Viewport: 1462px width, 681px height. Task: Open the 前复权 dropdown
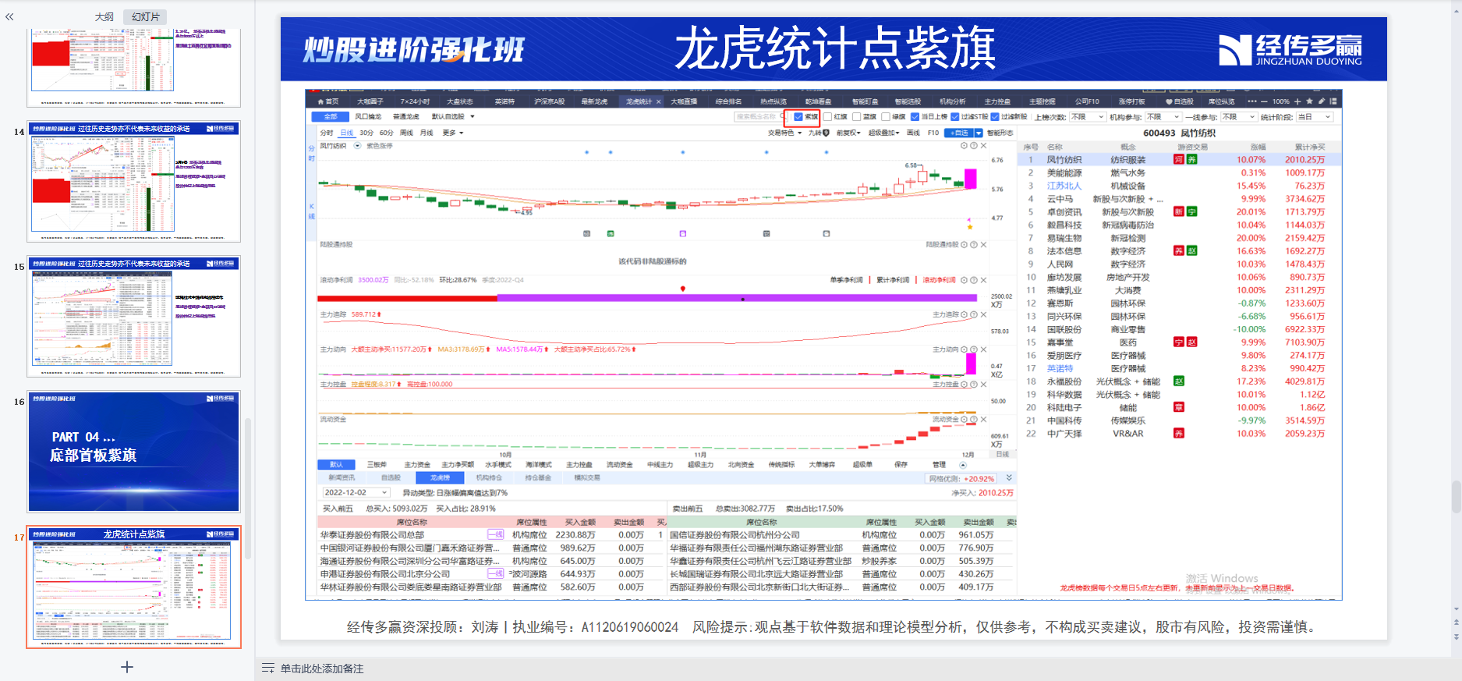tap(848, 133)
